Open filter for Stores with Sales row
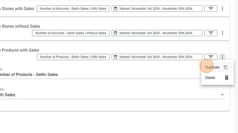Viewport: 238px width, 133px height. (x=211, y=9)
